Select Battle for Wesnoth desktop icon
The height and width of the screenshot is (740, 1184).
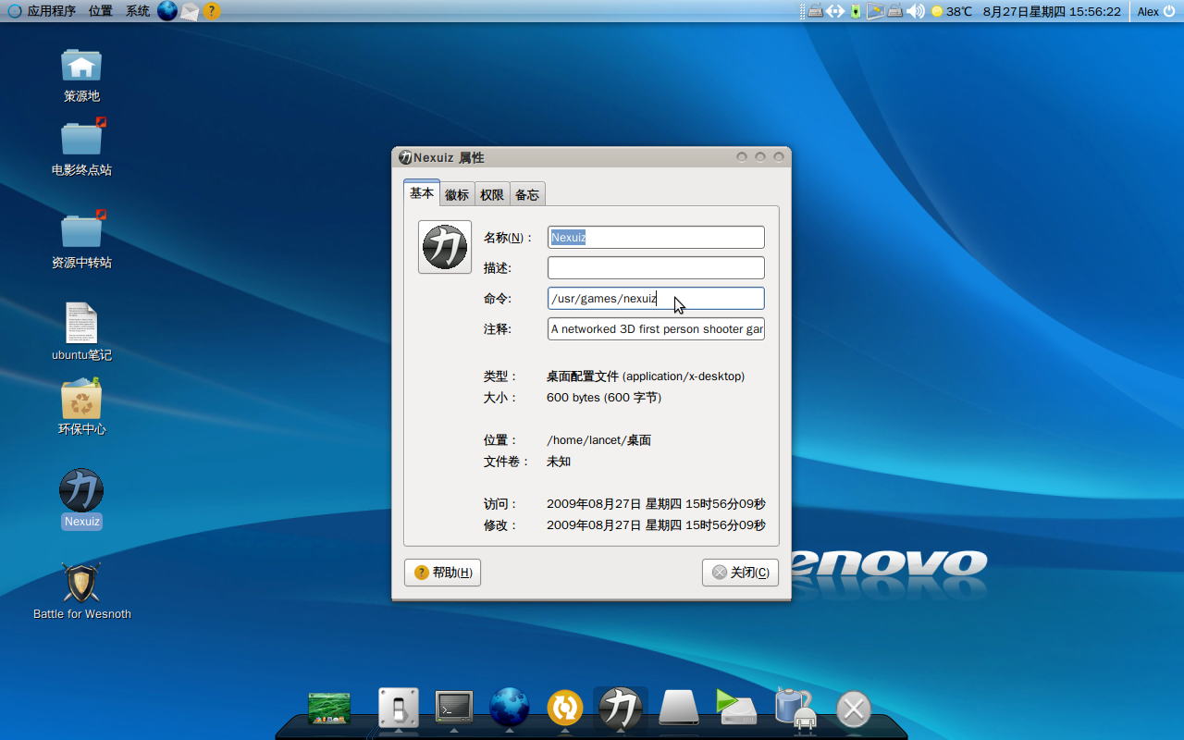coord(81,583)
